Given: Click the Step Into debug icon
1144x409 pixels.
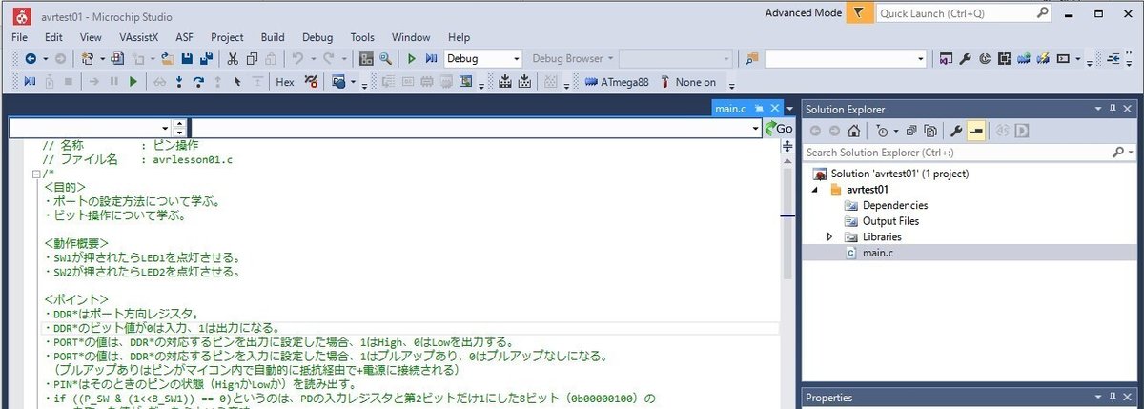Looking at the screenshot, I should point(179,82).
